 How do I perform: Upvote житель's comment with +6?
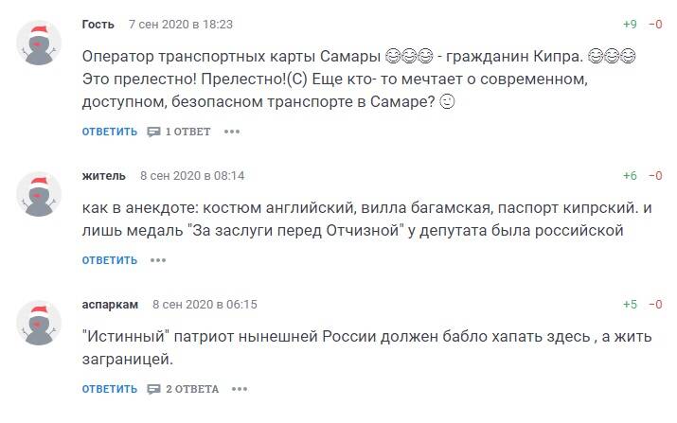(x=630, y=176)
